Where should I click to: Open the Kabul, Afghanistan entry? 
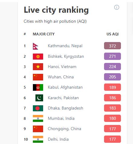click(x=65, y=87)
